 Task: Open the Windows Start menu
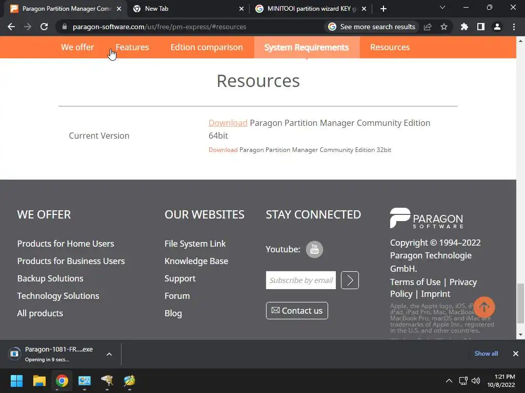pos(16,381)
